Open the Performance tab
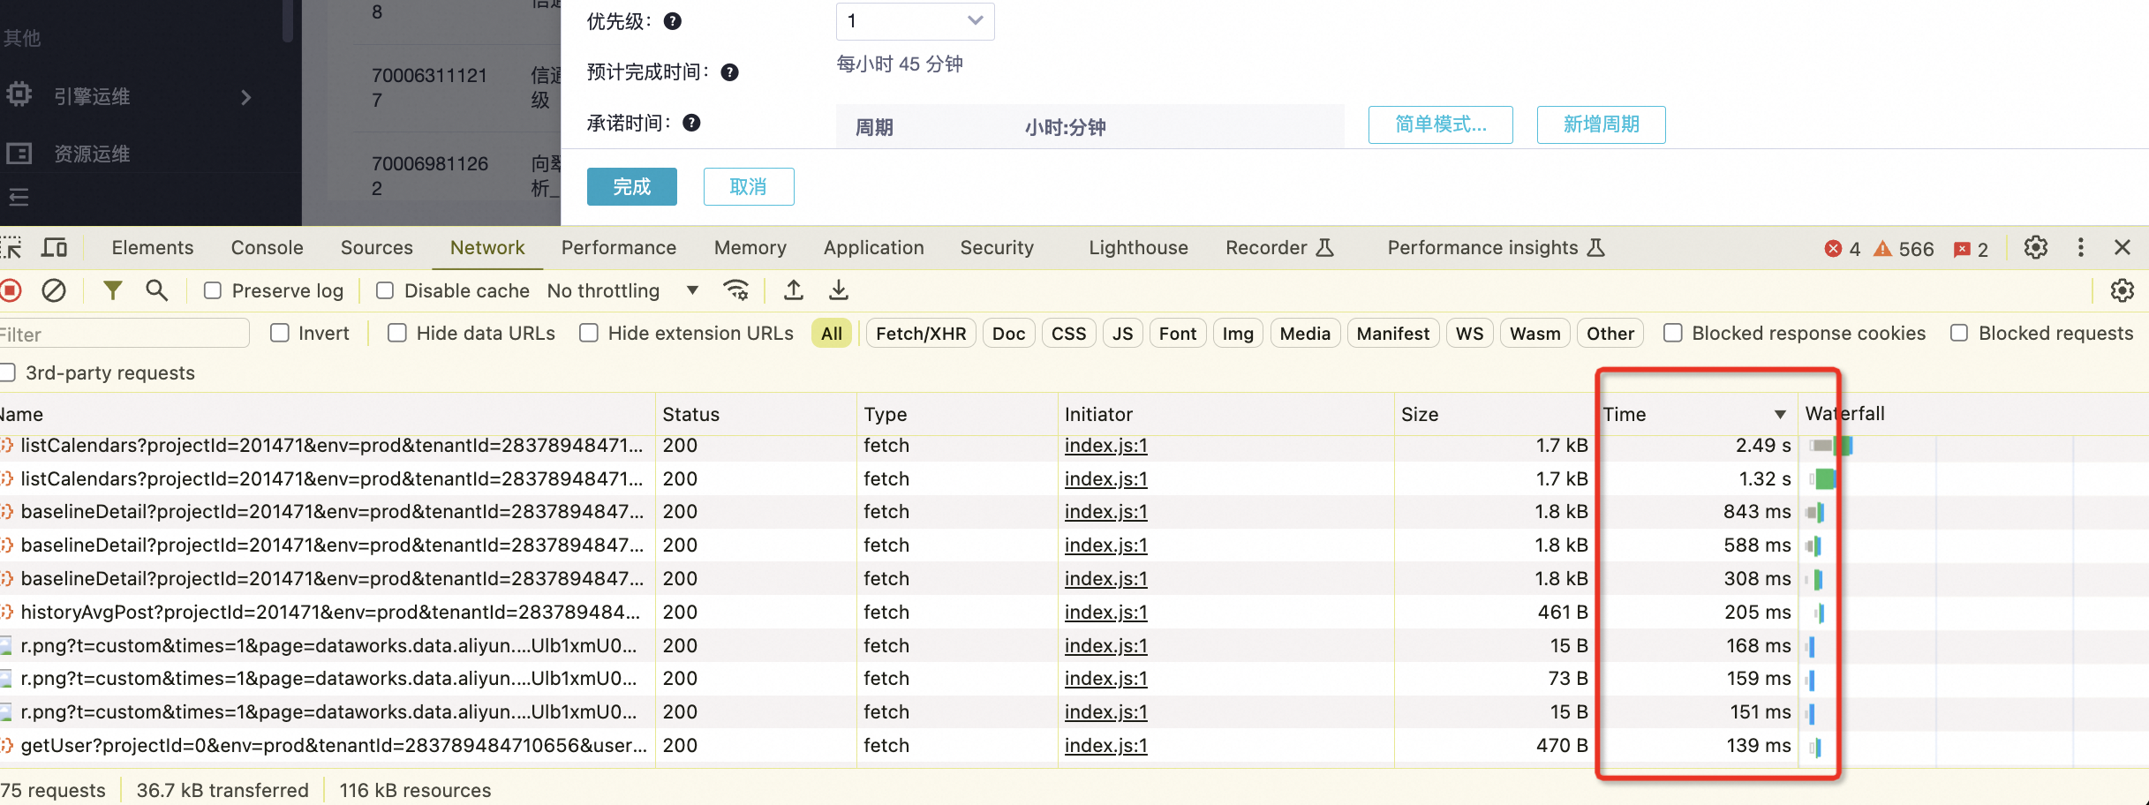 pos(619,248)
